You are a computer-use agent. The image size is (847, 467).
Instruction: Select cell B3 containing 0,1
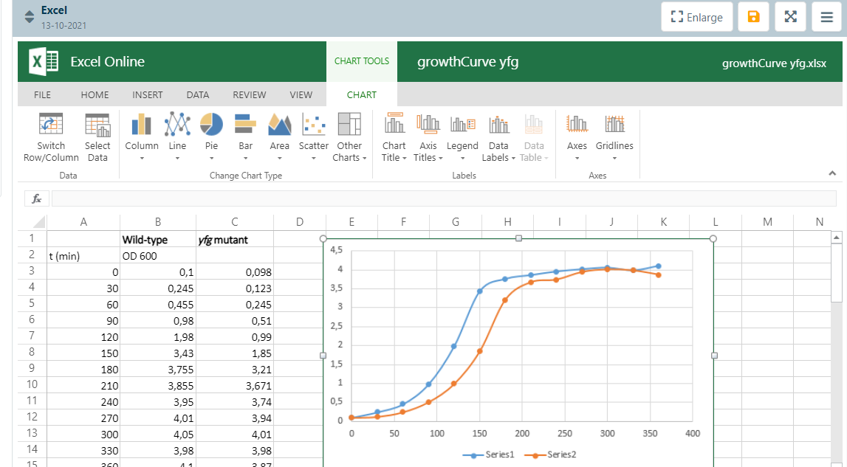158,272
